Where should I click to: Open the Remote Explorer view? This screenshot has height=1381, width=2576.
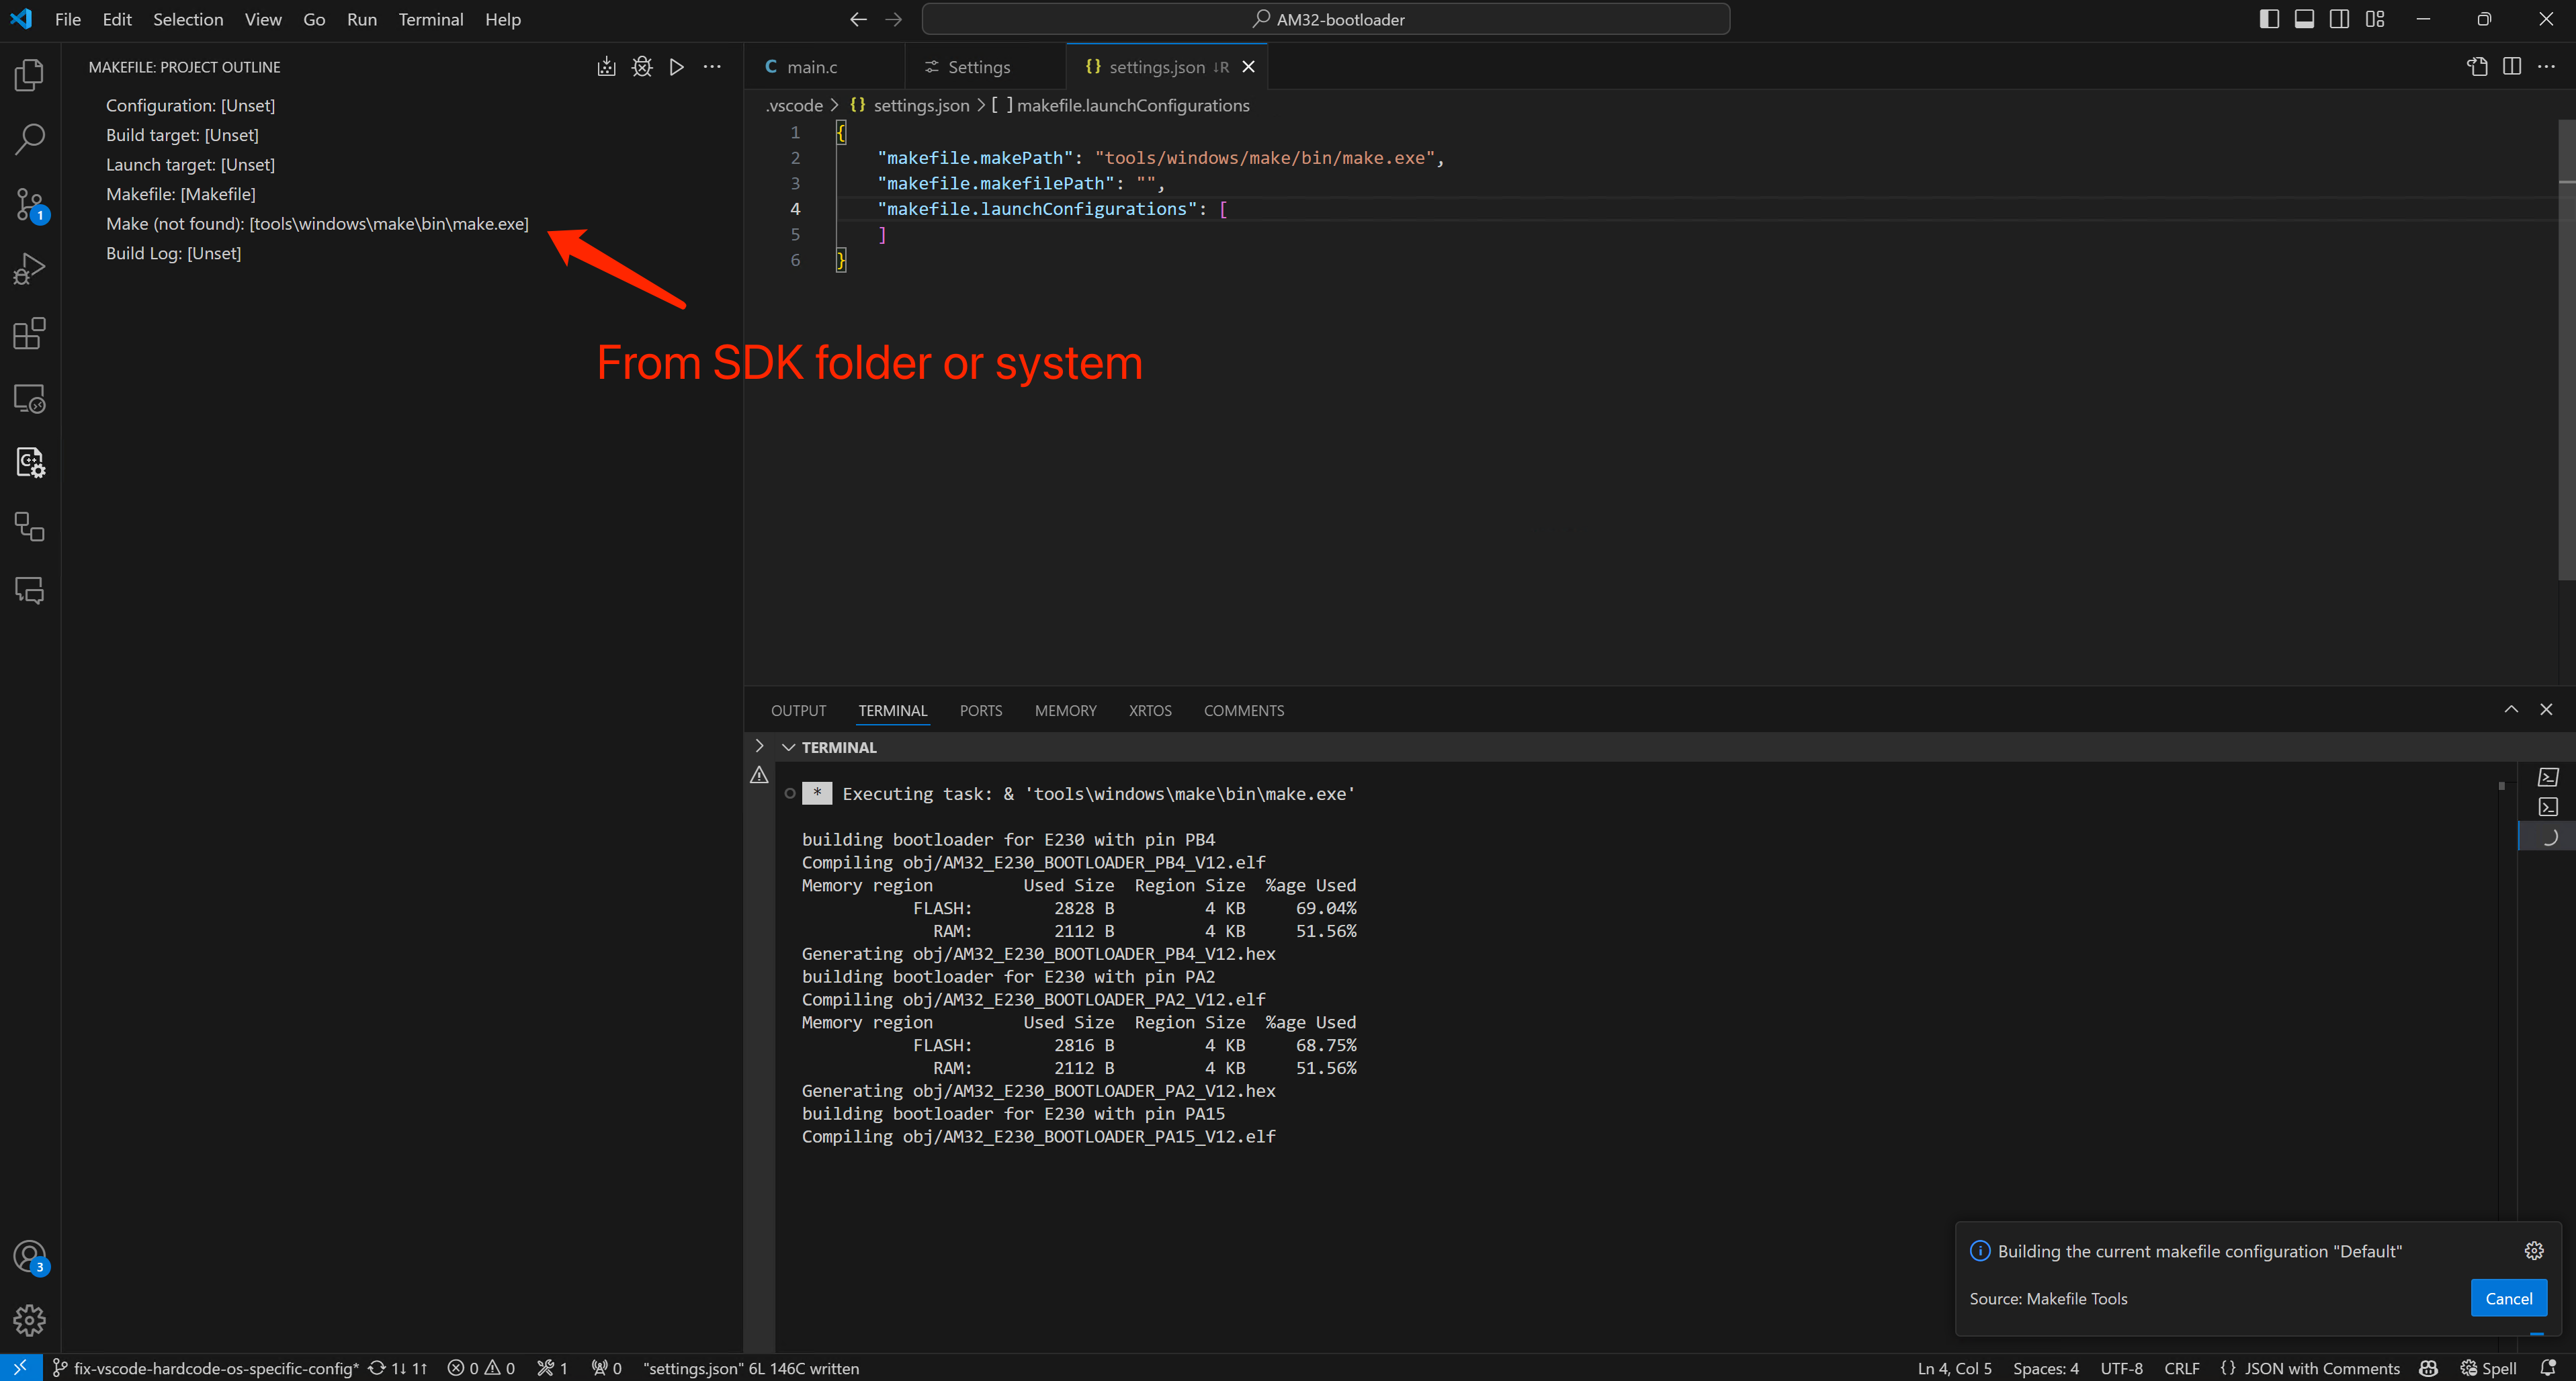pos(30,398)
